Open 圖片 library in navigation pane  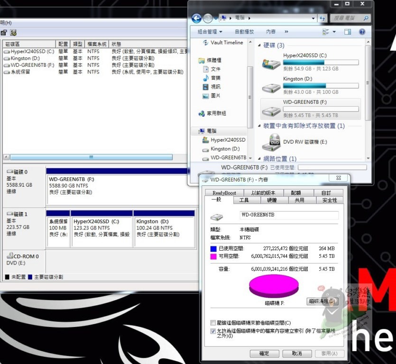(x=212, y=95)
